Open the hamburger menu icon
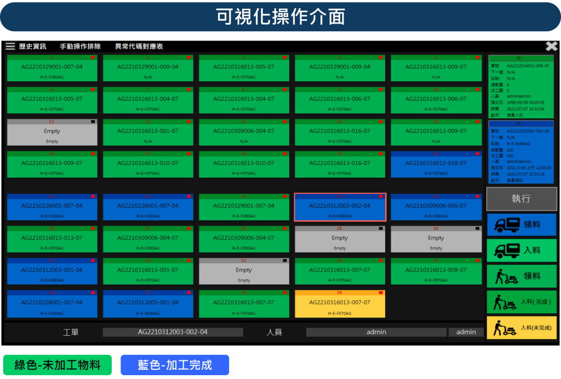The image size is (561, 379). [10, 47]
